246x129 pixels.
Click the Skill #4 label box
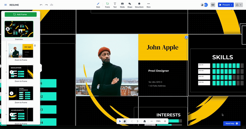point(204,83)
